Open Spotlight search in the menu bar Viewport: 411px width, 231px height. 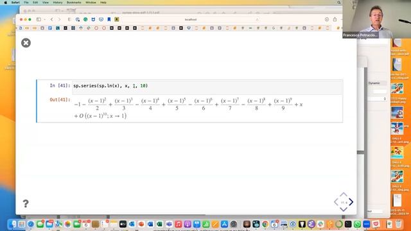pyautogui.click(x=338, y=3)
